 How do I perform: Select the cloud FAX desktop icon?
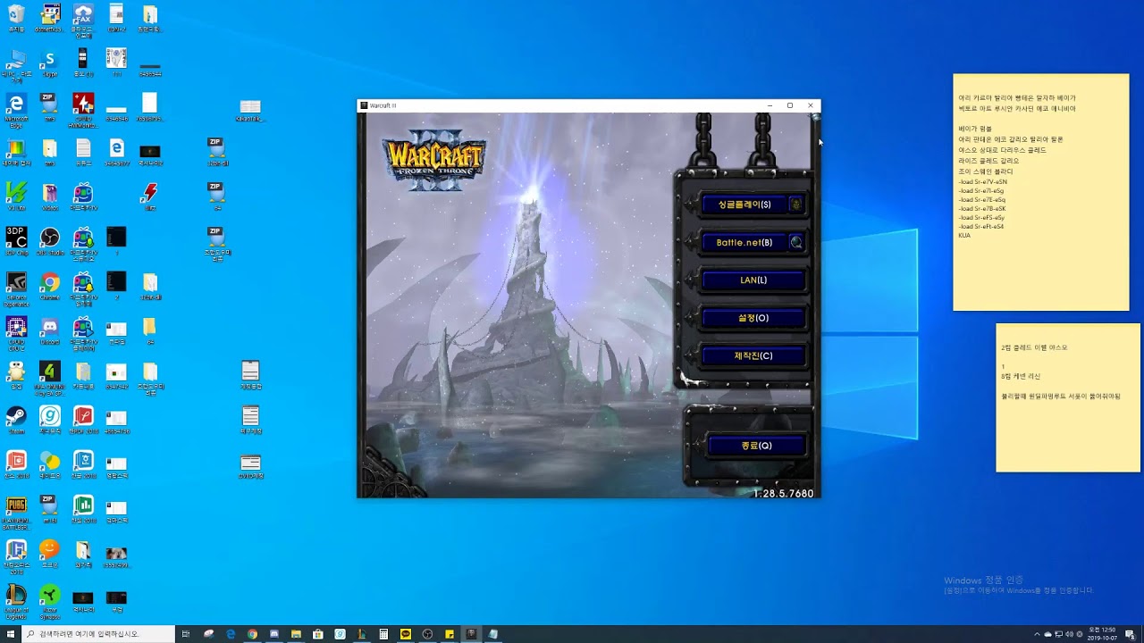[x=83, y=20]
